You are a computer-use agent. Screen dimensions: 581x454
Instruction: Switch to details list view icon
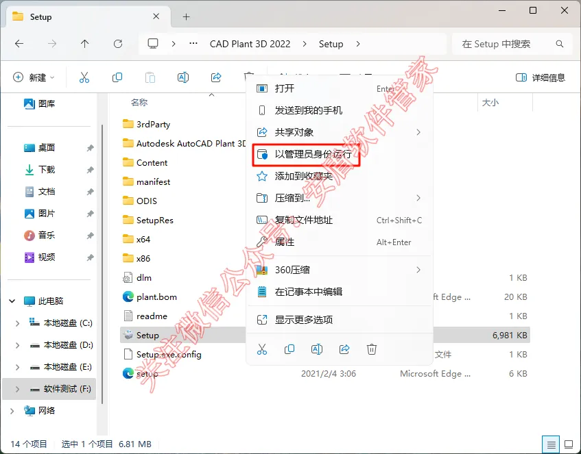click(551, 444)
